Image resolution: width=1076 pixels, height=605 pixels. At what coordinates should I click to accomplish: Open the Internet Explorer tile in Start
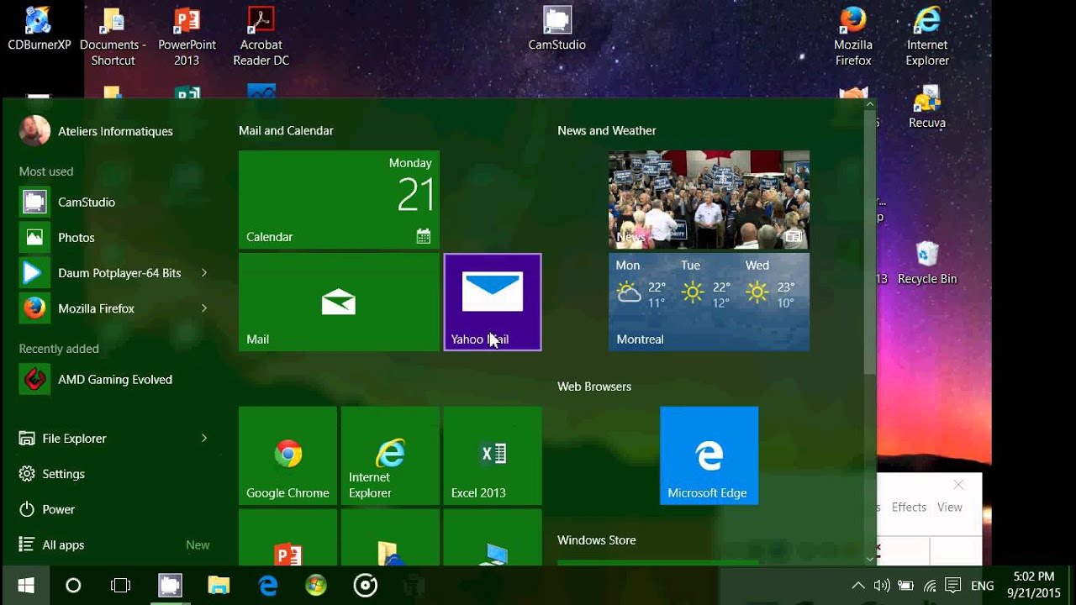pyautogui.click(x=390, y=455)
